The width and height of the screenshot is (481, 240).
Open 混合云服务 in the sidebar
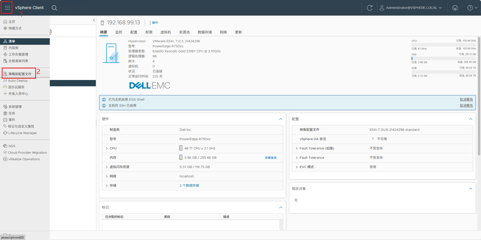[x=14, y=87]
